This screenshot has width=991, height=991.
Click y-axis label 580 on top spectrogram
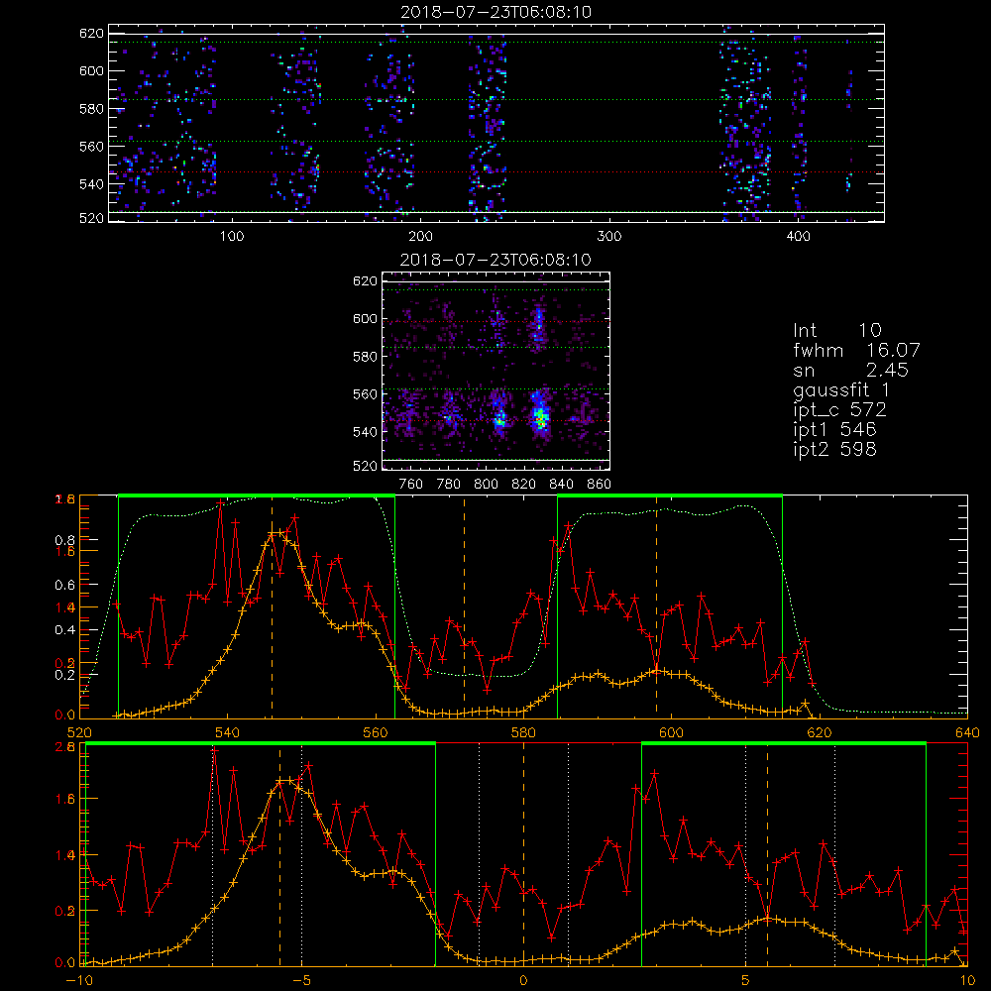91,109
